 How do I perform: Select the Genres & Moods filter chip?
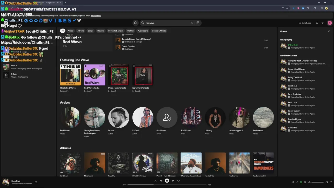(159, 31)
